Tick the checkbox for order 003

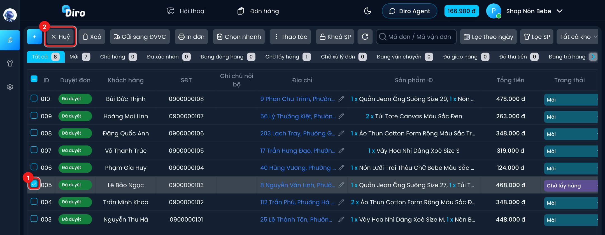pos(34,218)
